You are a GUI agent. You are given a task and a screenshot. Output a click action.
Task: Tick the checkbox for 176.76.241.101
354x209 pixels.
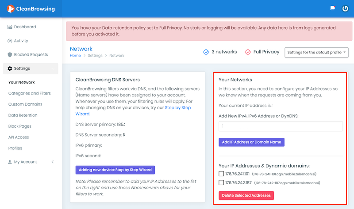coord(221,174)
